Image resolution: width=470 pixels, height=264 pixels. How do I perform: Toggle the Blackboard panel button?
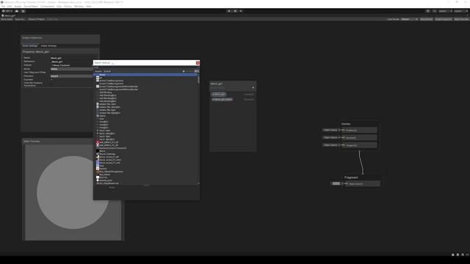click(427, 19)
